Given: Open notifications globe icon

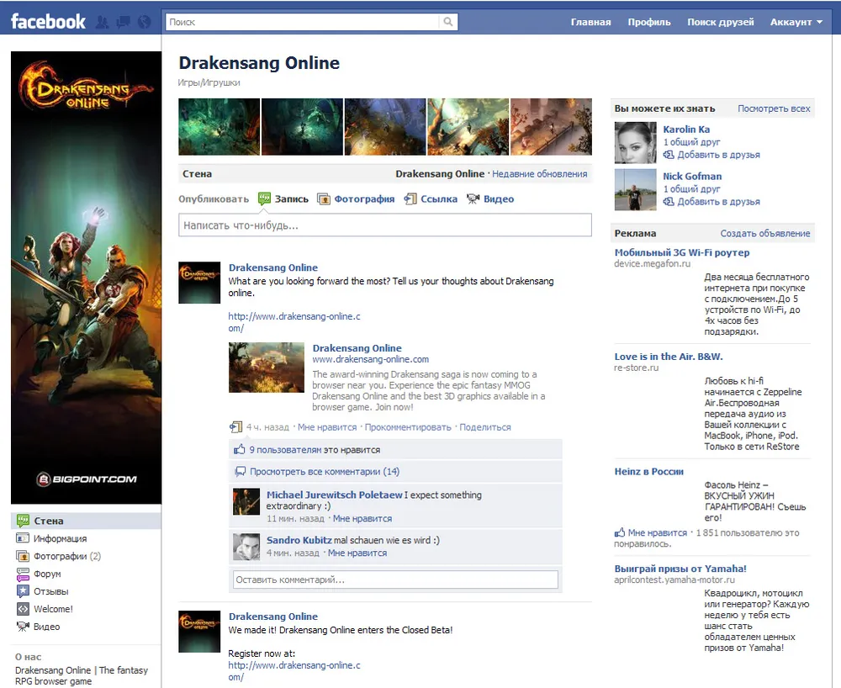Looking at the screenshot, I should [143, 22].
